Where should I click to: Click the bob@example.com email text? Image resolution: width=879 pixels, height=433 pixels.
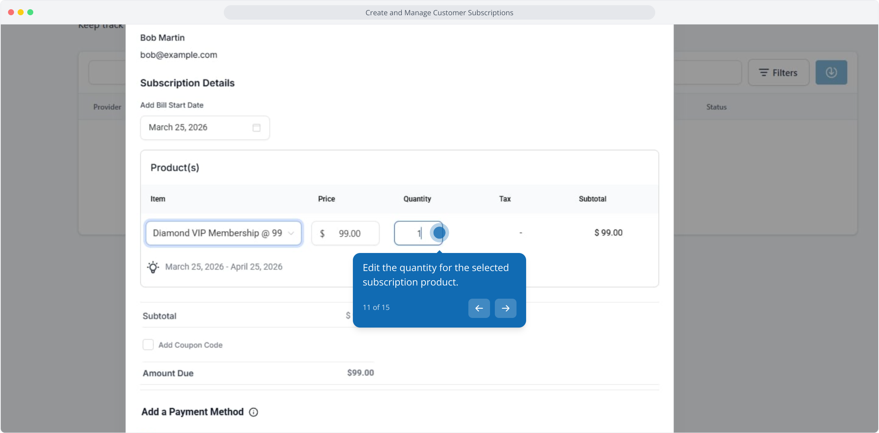178,55
